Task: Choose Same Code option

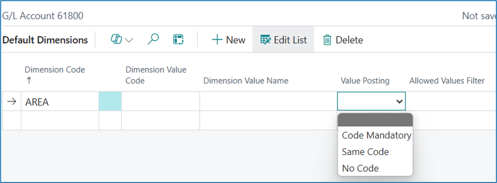Action: click(x=365, y=152)
